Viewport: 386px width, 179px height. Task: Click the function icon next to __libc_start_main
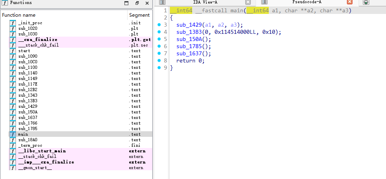[x=12, y=151]
